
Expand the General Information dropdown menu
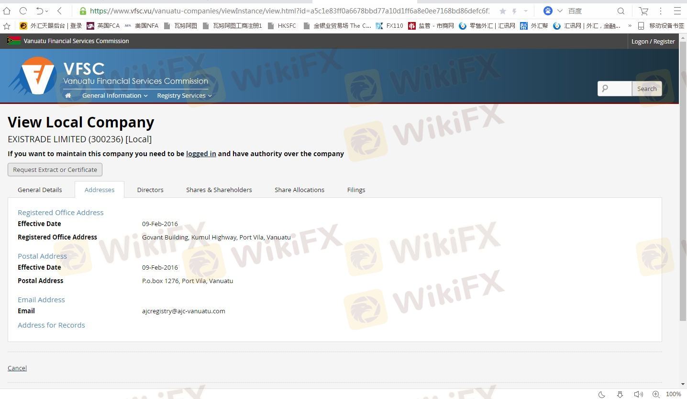coord(114,95)
